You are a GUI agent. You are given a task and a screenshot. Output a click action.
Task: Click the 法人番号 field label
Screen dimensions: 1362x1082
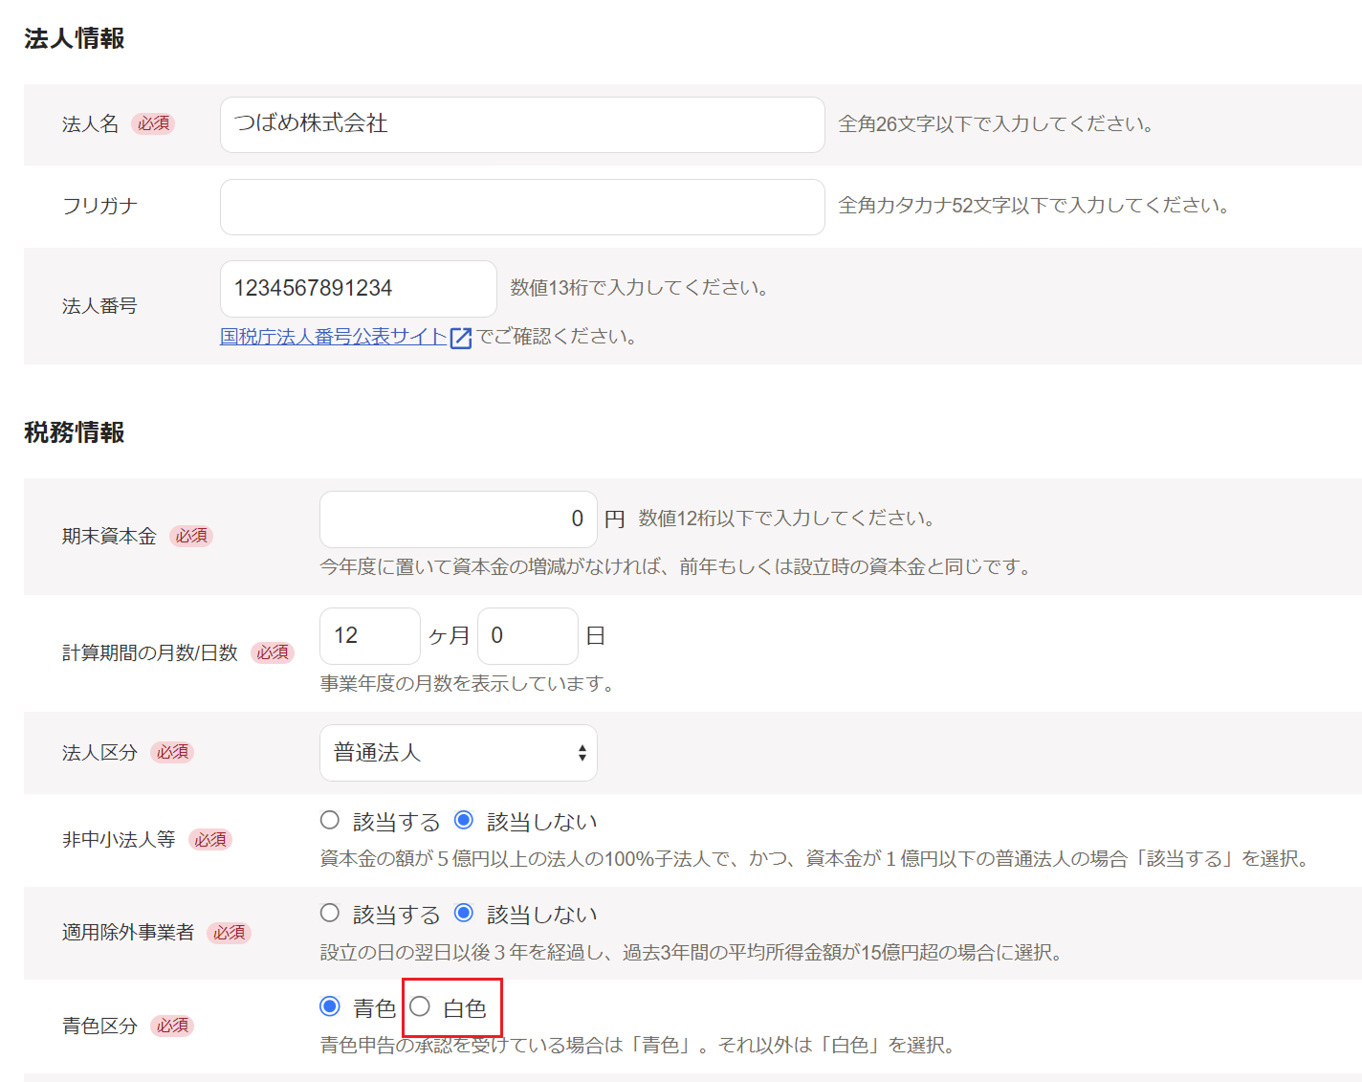pos(99,306)
